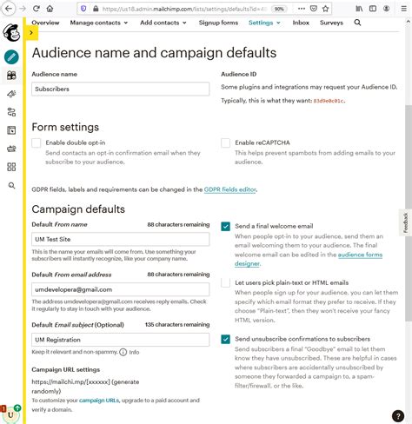412x424 pixels.
Task: Open Firefox account icon
Action: (x=386, y=9)
